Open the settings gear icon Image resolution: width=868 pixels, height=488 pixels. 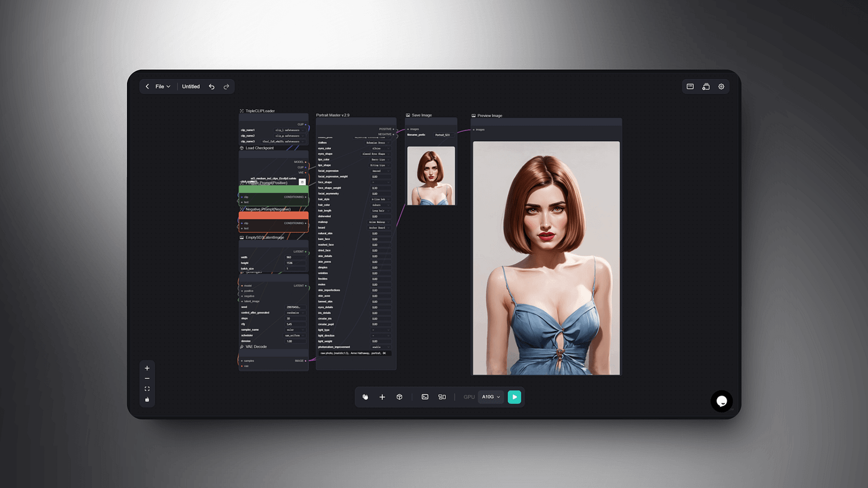pyautogui.click(x=721, y=86)
